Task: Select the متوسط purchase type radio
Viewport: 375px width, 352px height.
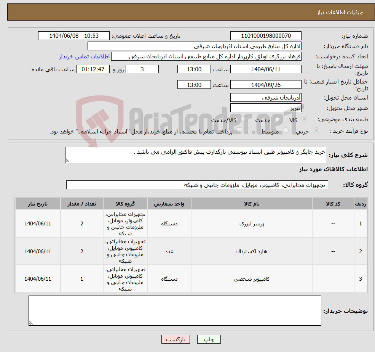Action: point(286,130)
